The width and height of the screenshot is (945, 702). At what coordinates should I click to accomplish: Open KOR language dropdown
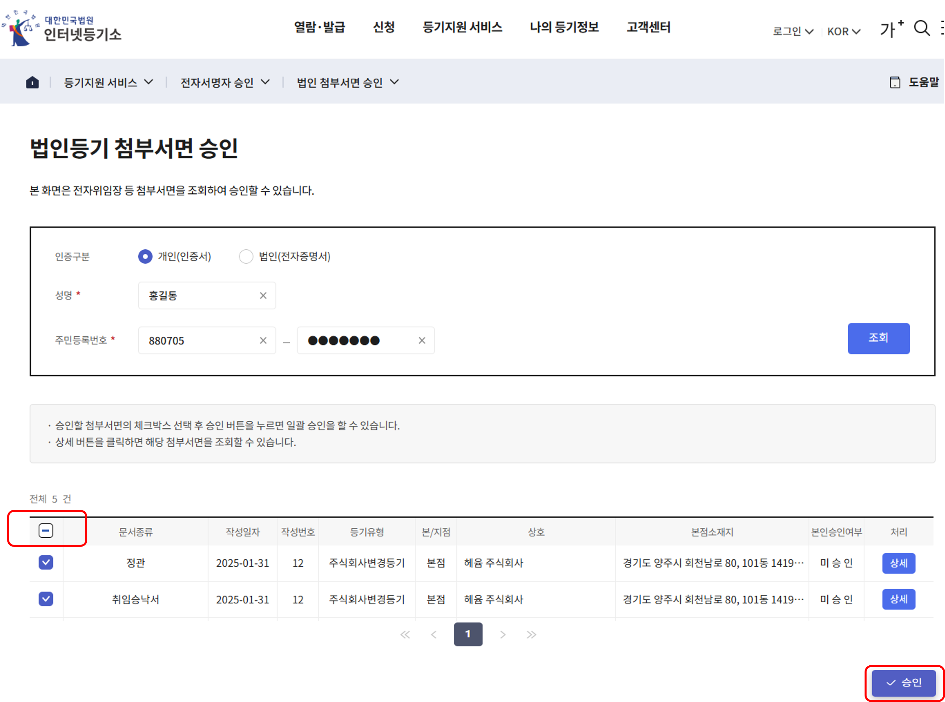click(843, 31)
